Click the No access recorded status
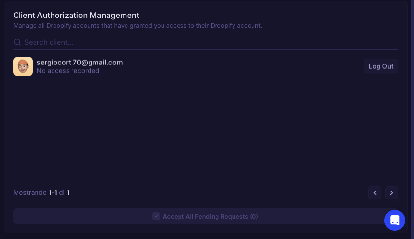414x239 pixels. coord(68,71)
